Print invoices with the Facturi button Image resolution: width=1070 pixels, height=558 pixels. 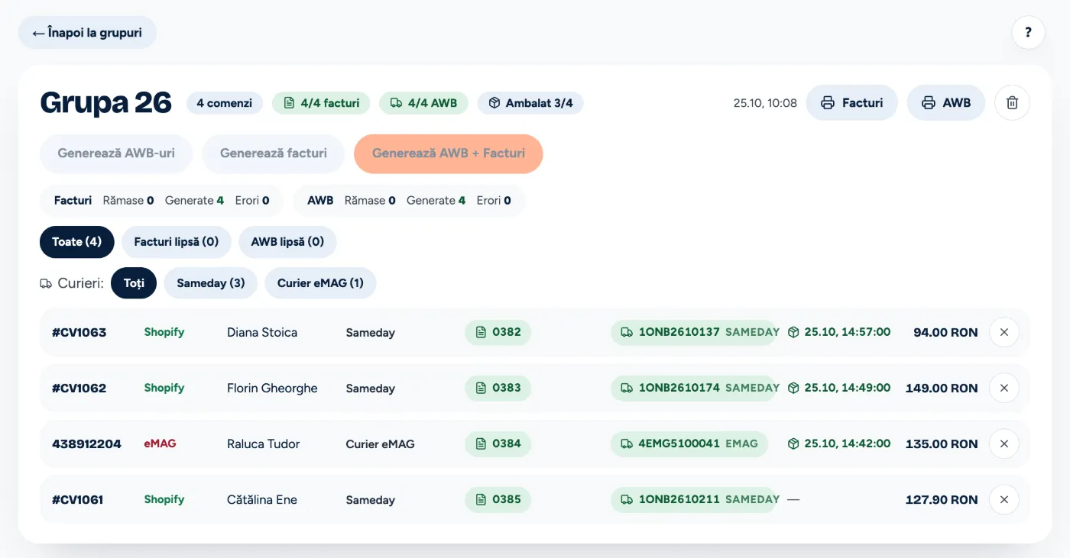851,103
